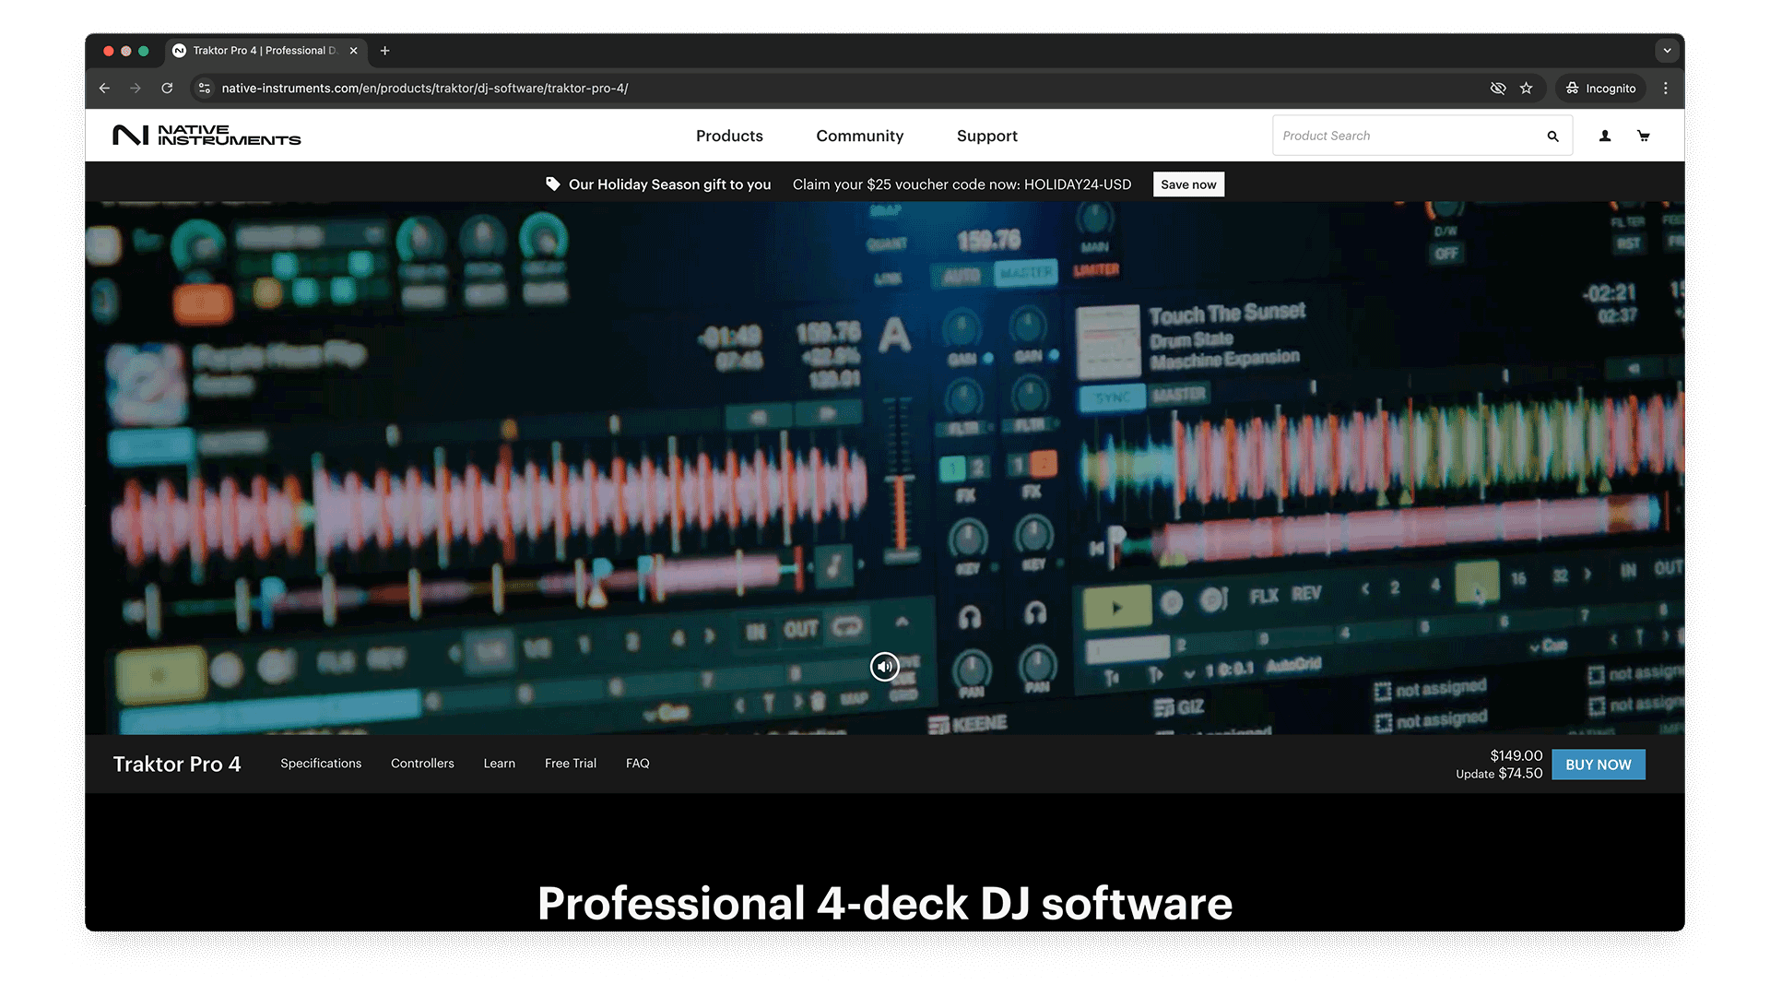
Task: Click the Update $74.50 price text
Action: click(x=1499, y=774)
